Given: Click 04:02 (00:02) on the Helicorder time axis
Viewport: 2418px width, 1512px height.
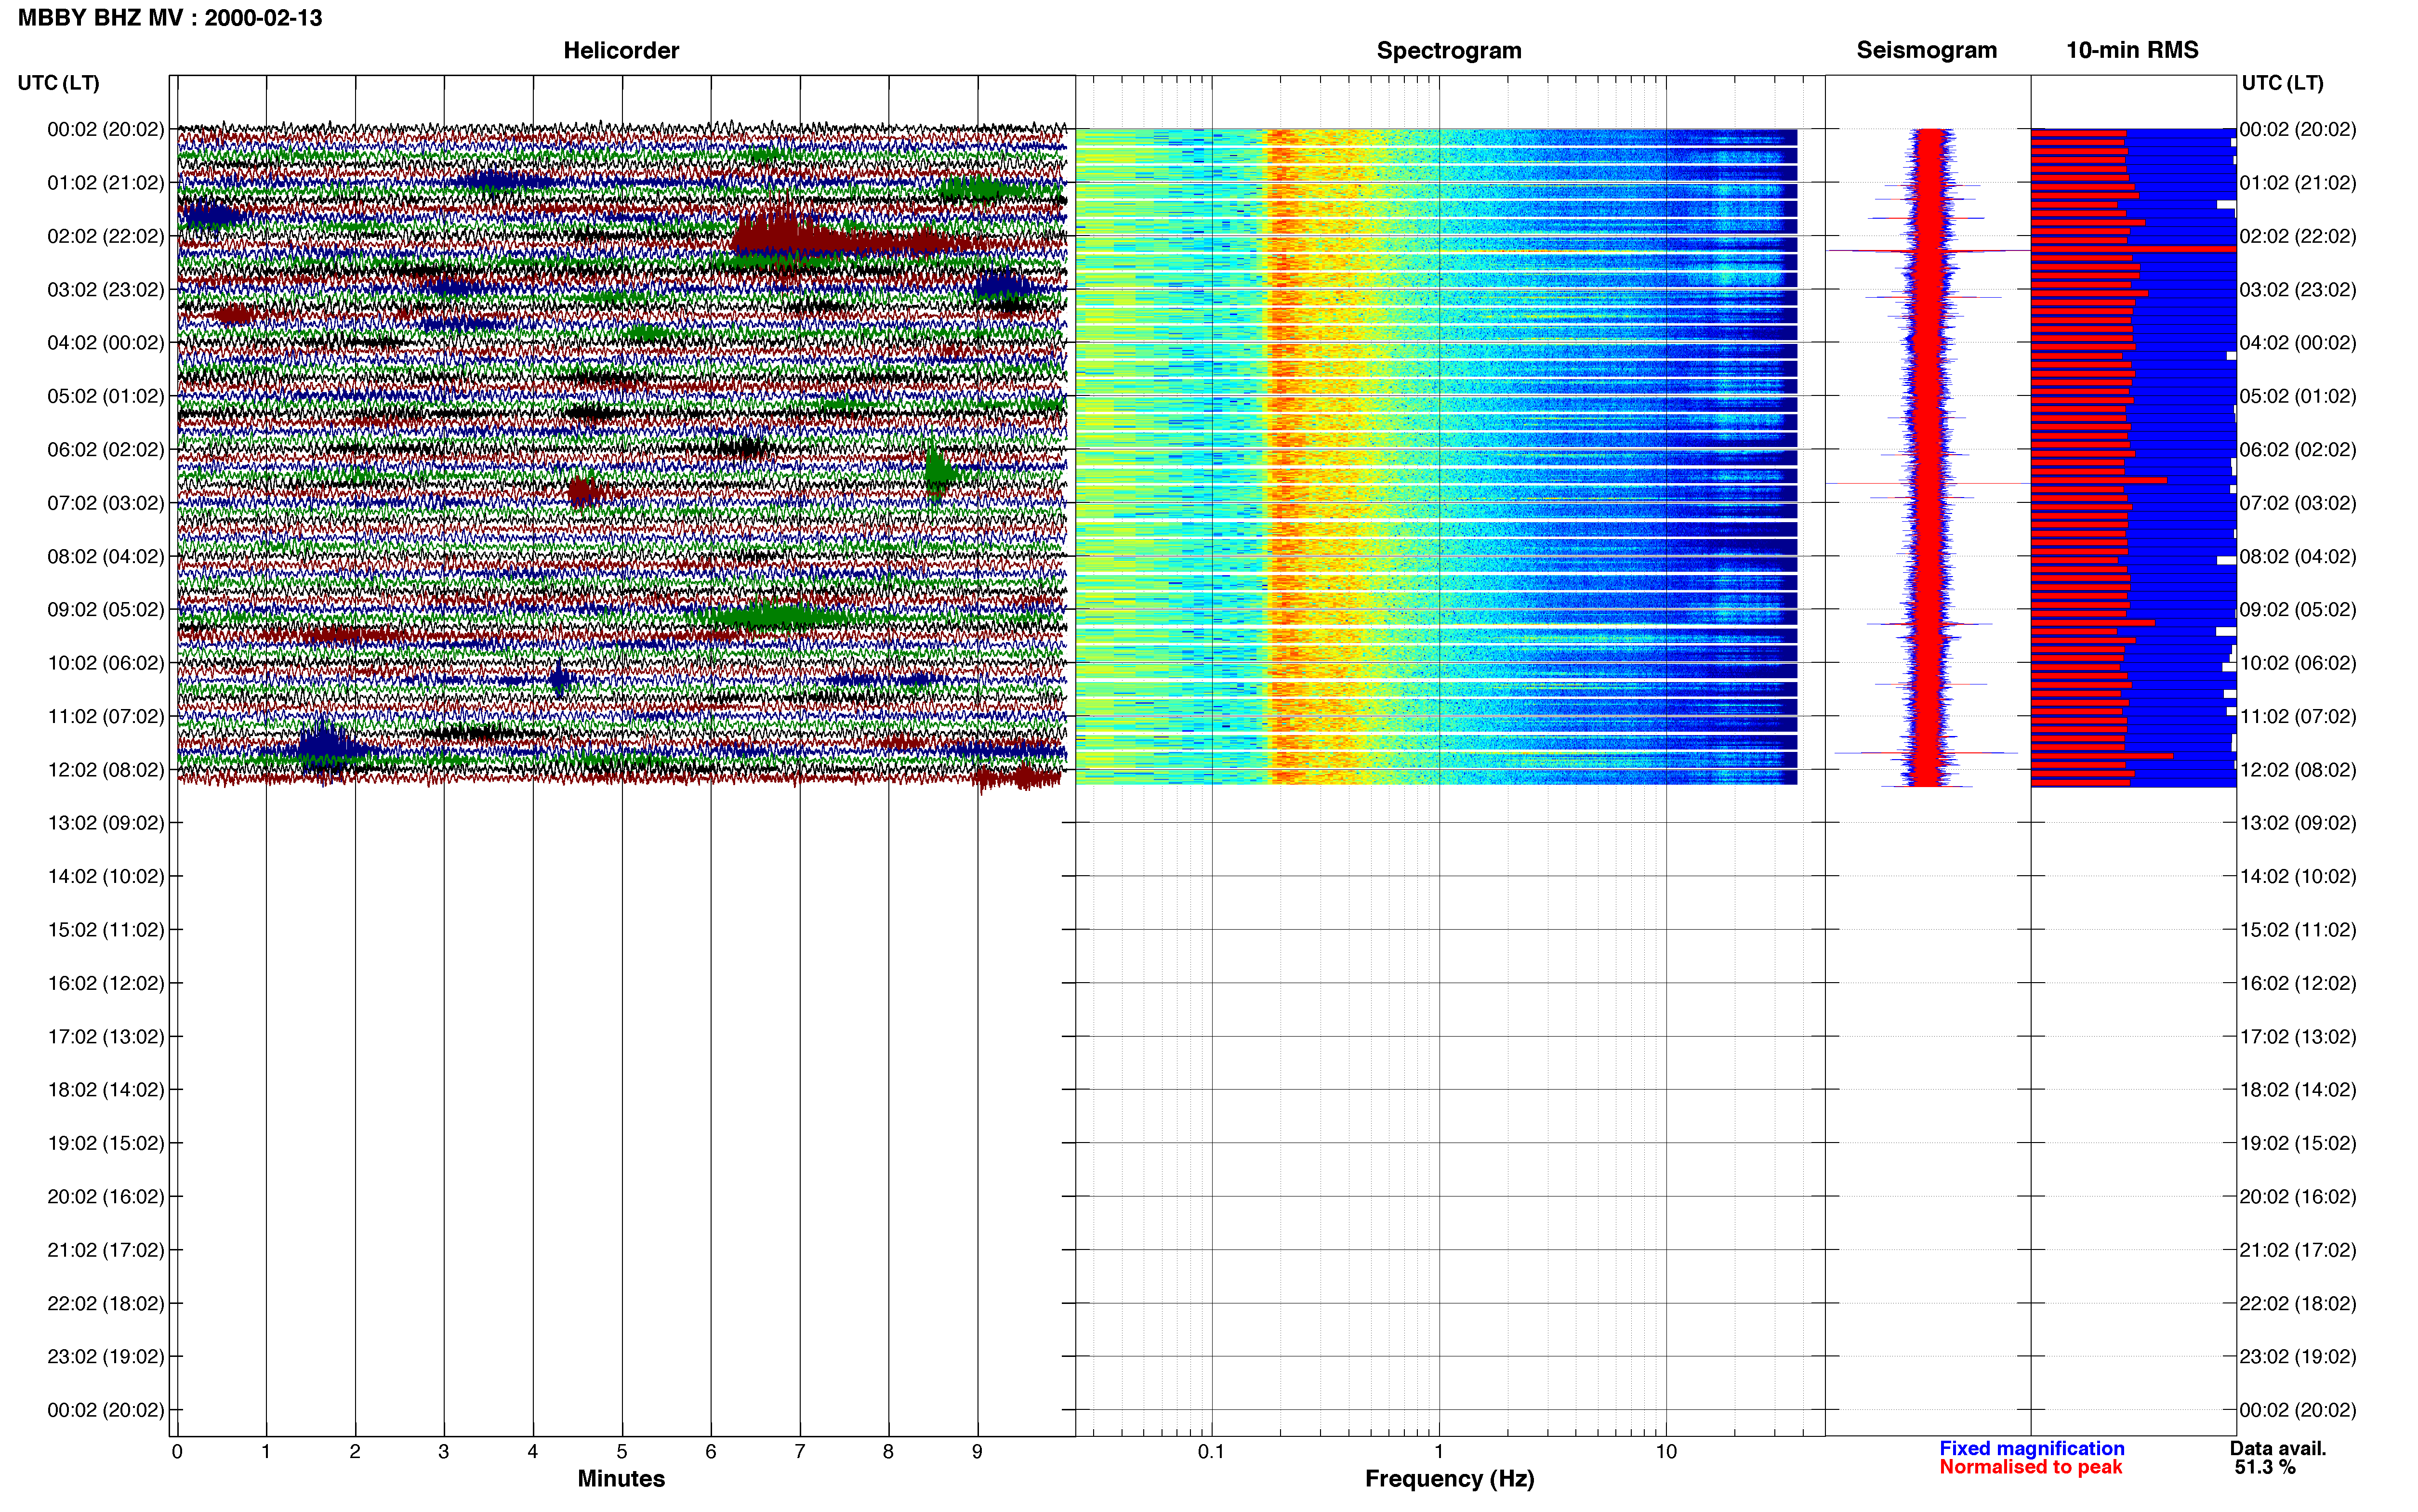Looking at the screenshot, I should pos(106,343).
